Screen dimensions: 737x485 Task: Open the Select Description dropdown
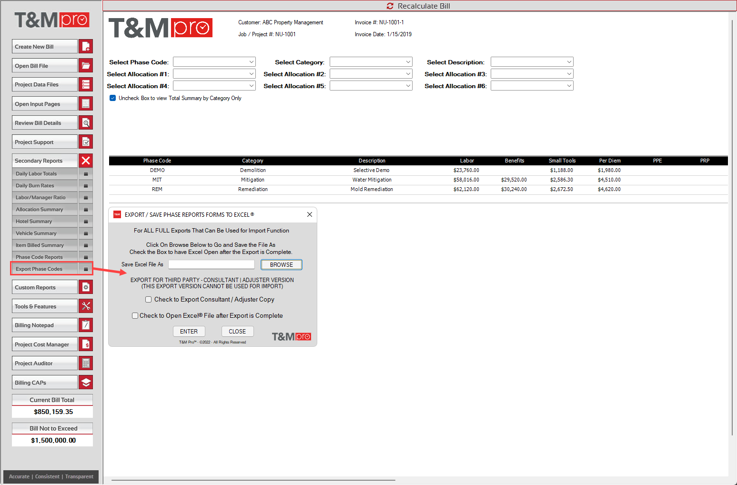(x=532, y=62)
